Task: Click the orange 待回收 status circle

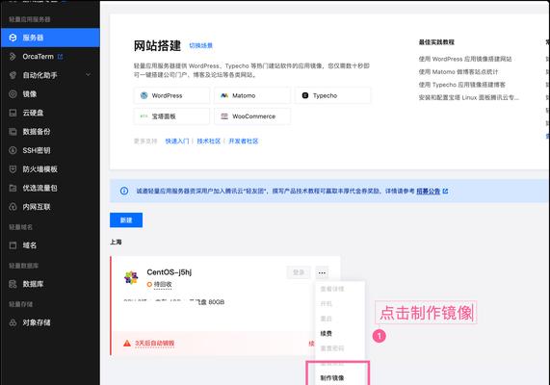Action: (149, 284)
